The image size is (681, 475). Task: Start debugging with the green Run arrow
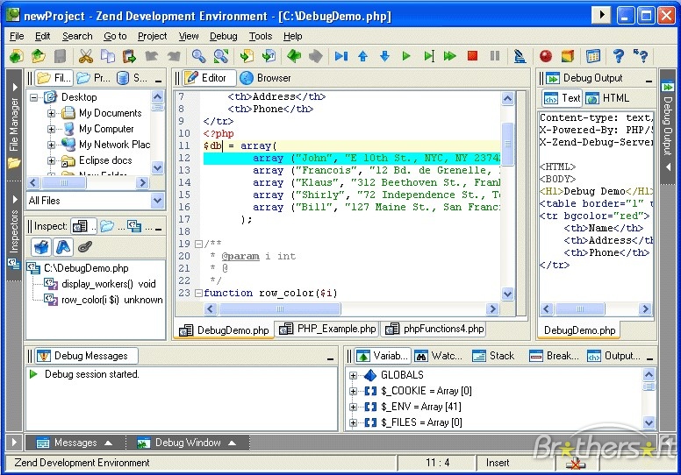[x=406, y=56]
